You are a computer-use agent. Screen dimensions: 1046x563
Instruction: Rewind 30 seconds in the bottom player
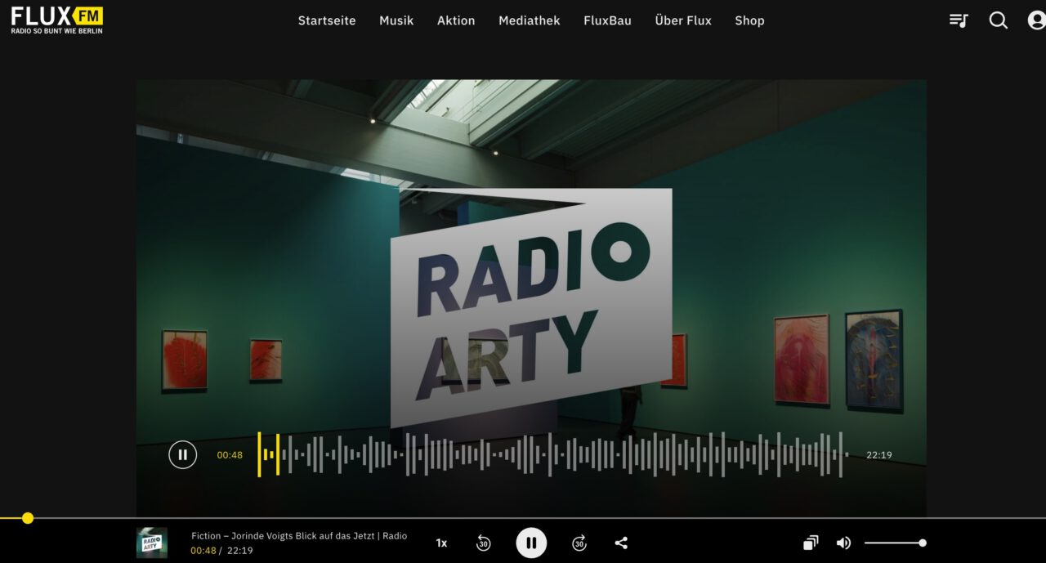(x=483, y=543)
